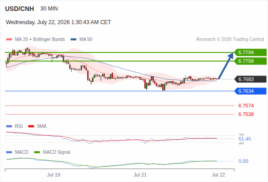Image resolution: width=268 pixels, height=182 pixels.
Task: Click the MA 50 blue legend swatch
Action: click(x=74, y=40)
